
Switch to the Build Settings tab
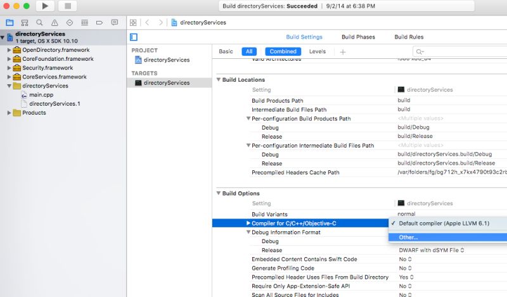pos(304,37)
